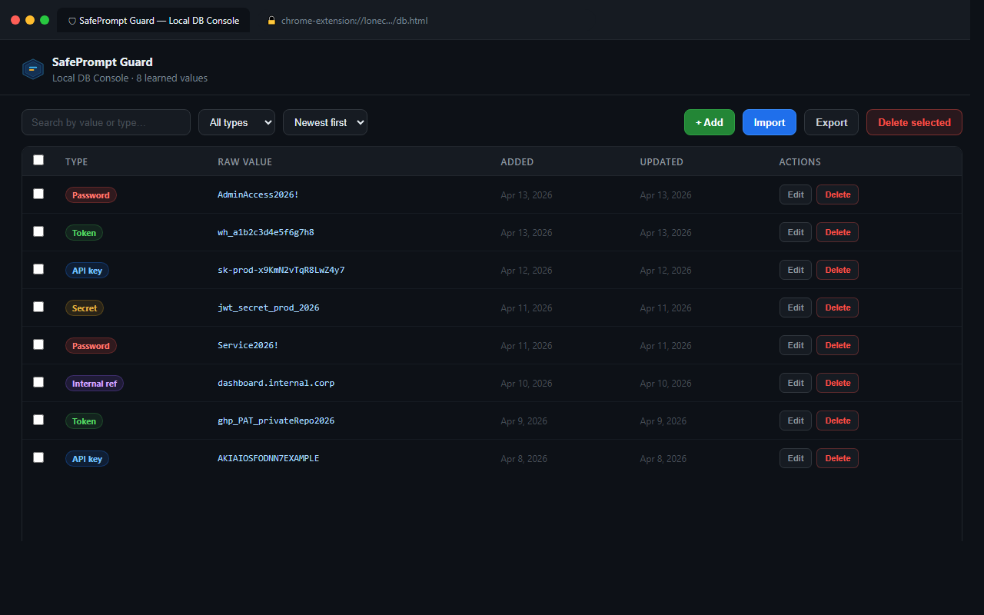Toggle the select-all checkbox in table header
984x615 pixels.
pos(38,160)
